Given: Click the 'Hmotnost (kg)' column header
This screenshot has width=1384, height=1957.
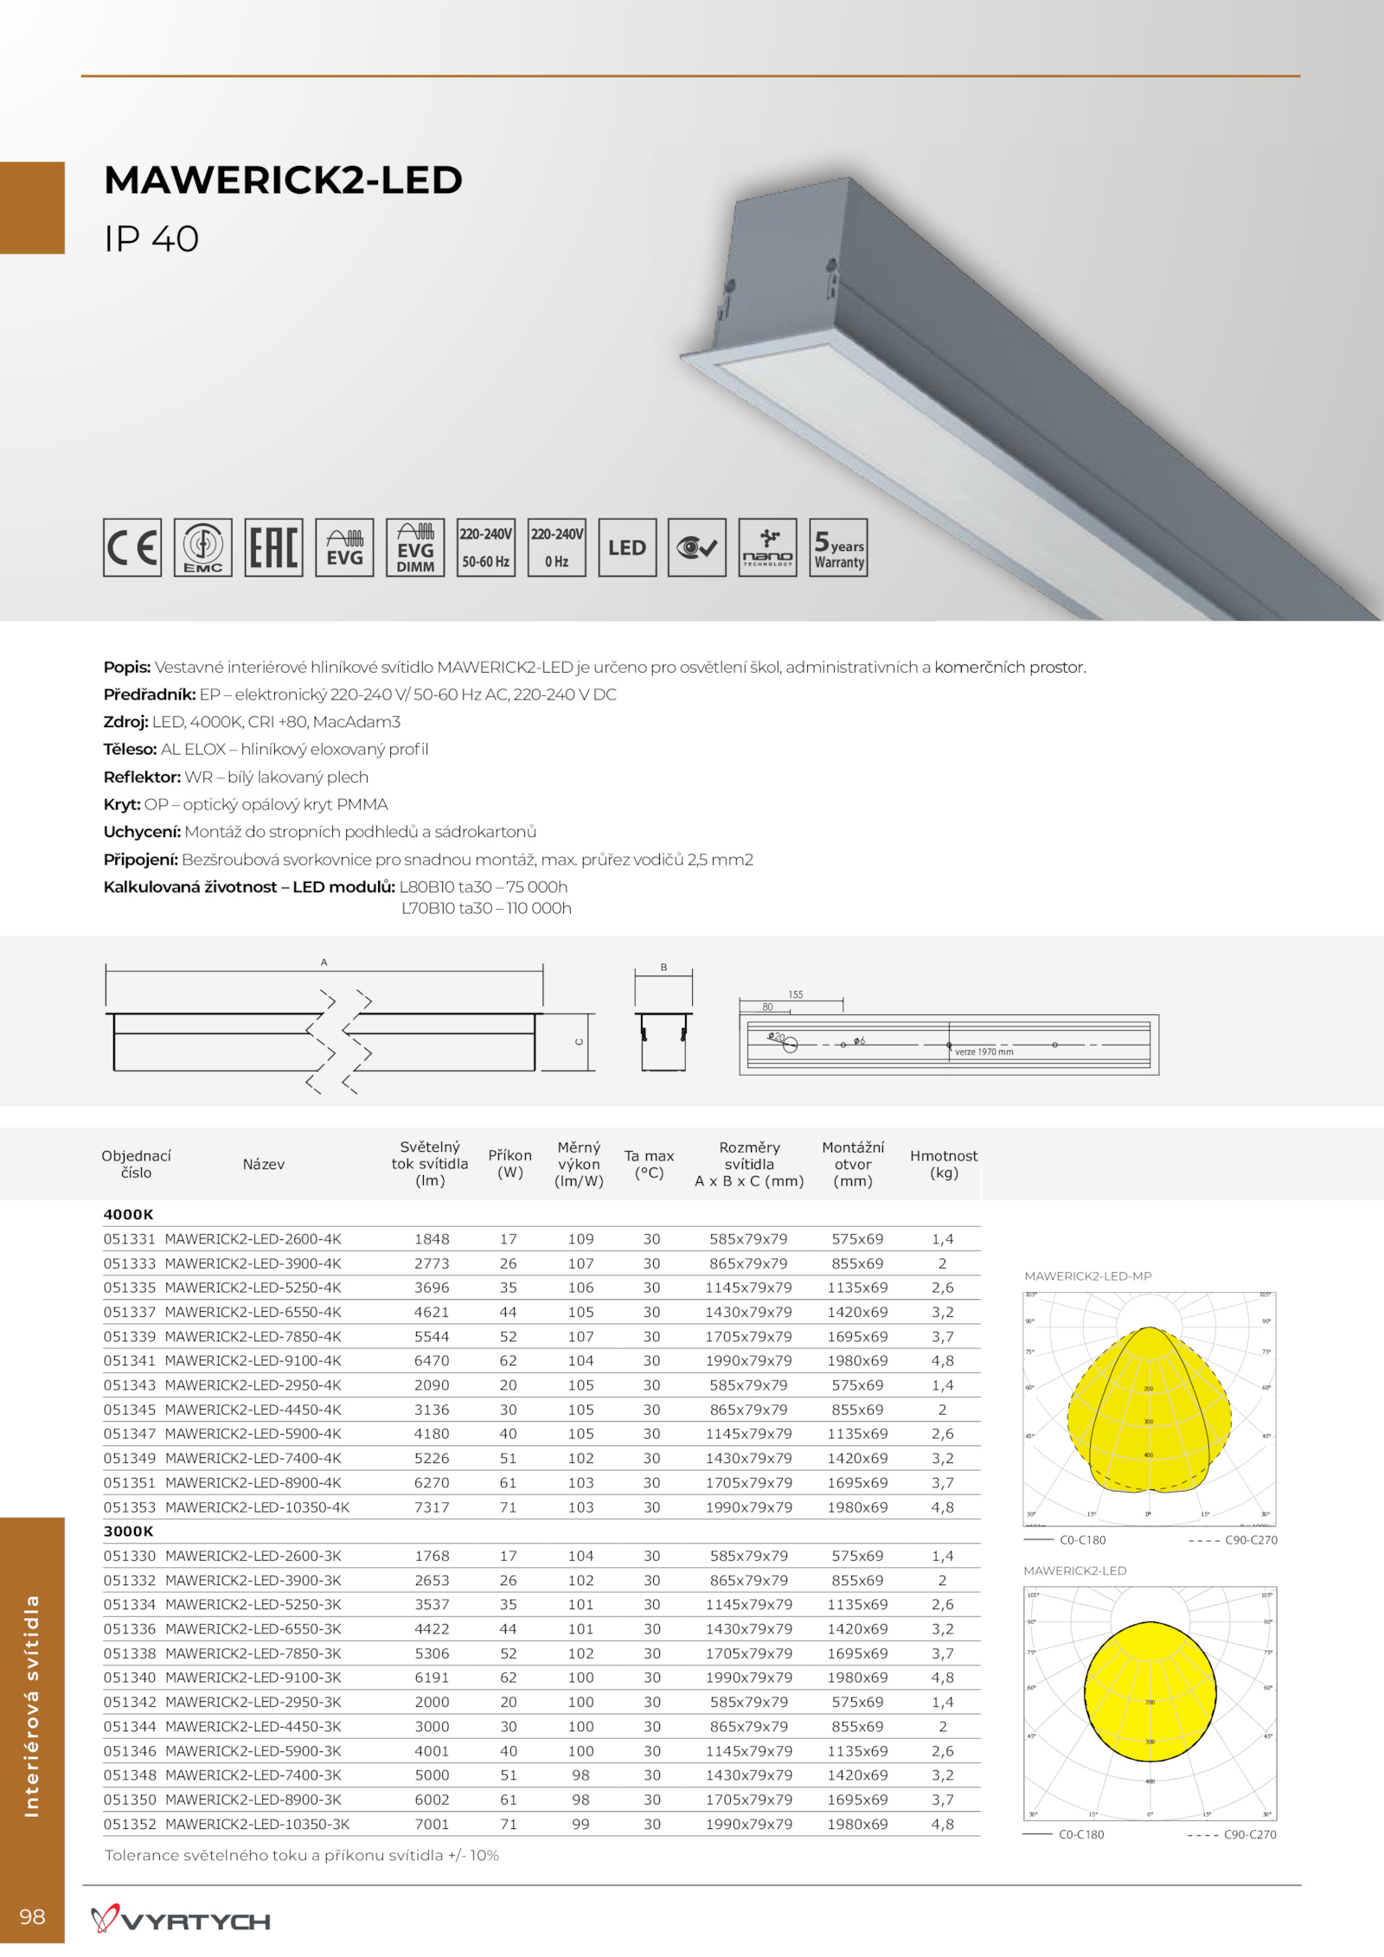Looking at the screenshot, I should (x=944, y=1164).
